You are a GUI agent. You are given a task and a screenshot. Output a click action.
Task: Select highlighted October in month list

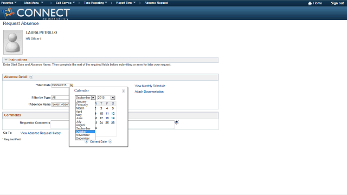(85, 132)
